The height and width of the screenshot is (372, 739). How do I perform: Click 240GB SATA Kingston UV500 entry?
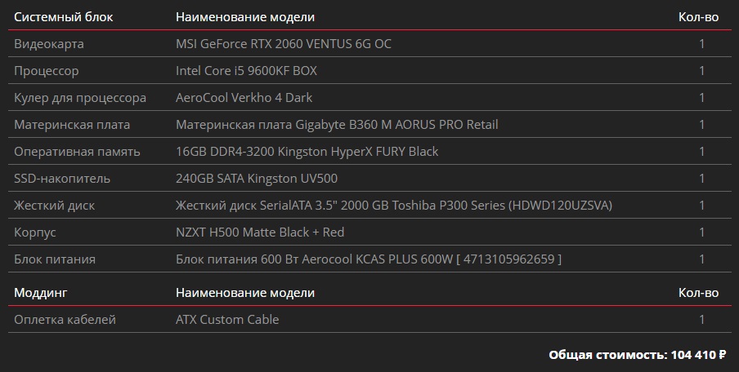(x=257, y=179)
